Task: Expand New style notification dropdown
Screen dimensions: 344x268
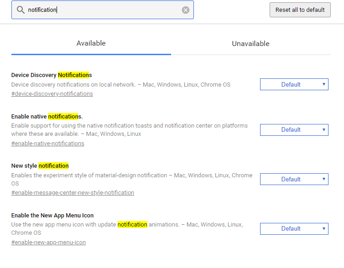Action: tap(294, 179)
